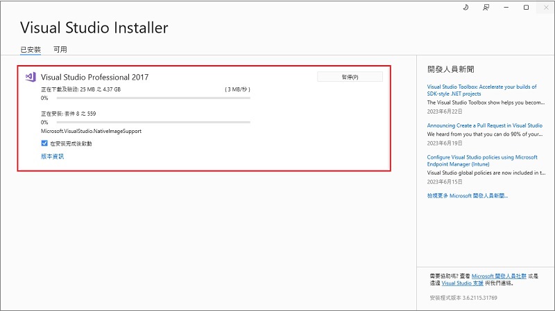Open the 版本資訊 release notes link

(x=52, y=157)
